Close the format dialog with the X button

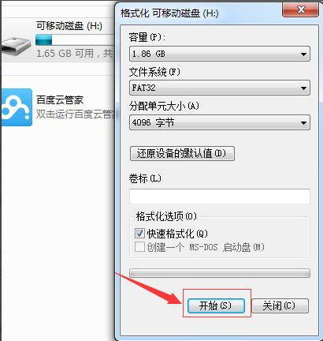coord(301,9)
